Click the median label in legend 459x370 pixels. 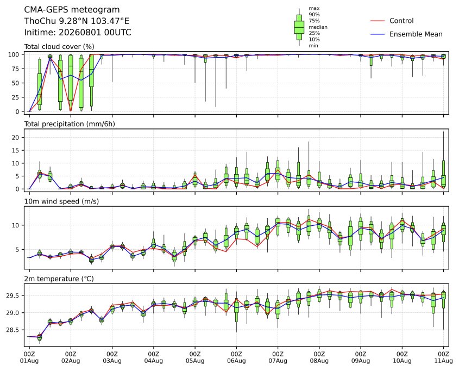[318, 27]
